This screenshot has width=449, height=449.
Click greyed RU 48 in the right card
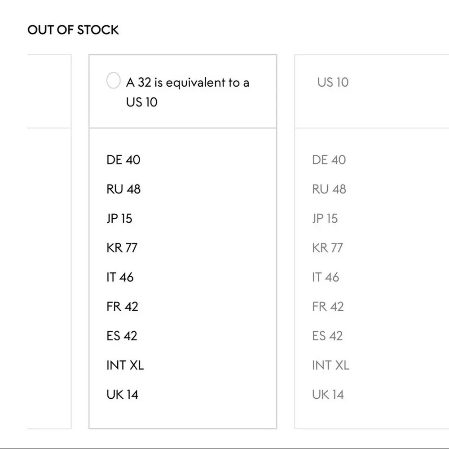[x=329, y=189]
